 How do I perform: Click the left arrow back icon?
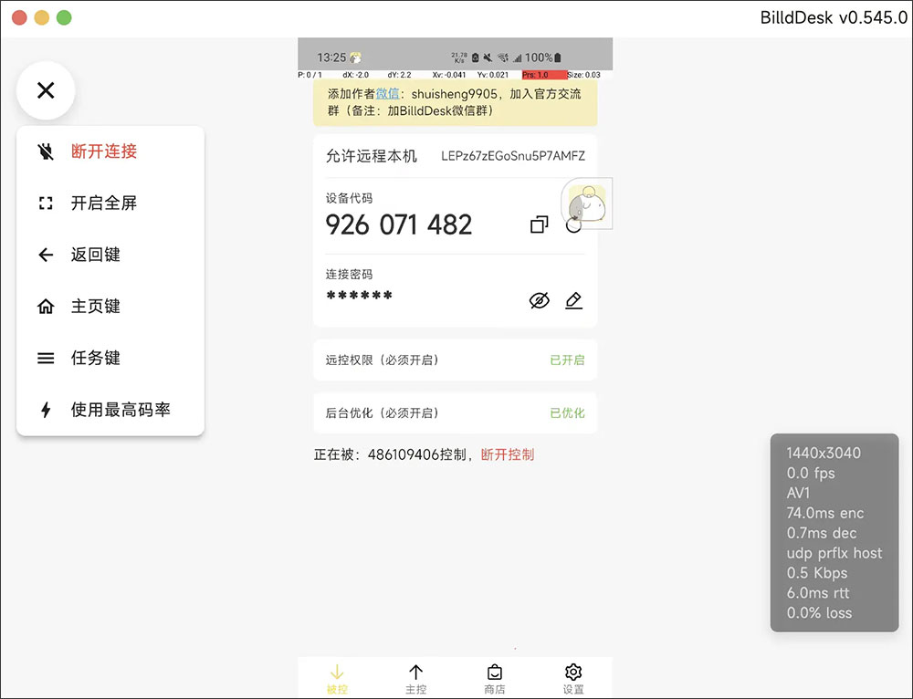(46, 255)
